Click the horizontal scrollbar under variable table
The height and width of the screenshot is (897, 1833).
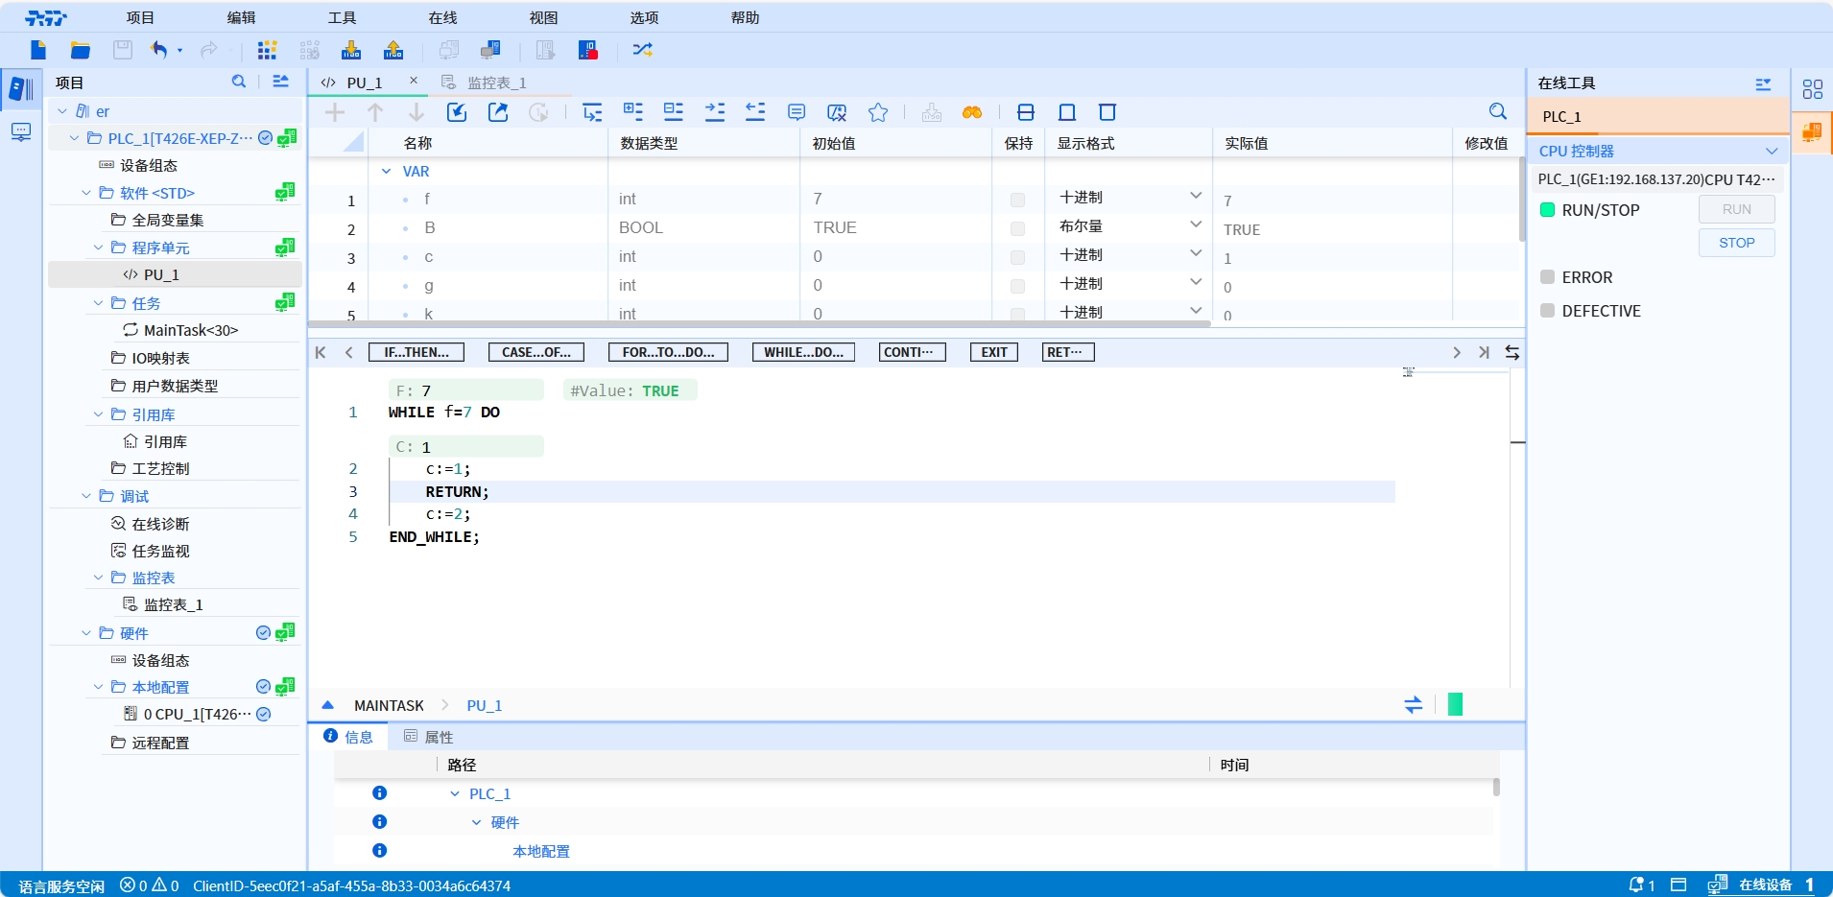pyautogui.click(x=758, y=324)
